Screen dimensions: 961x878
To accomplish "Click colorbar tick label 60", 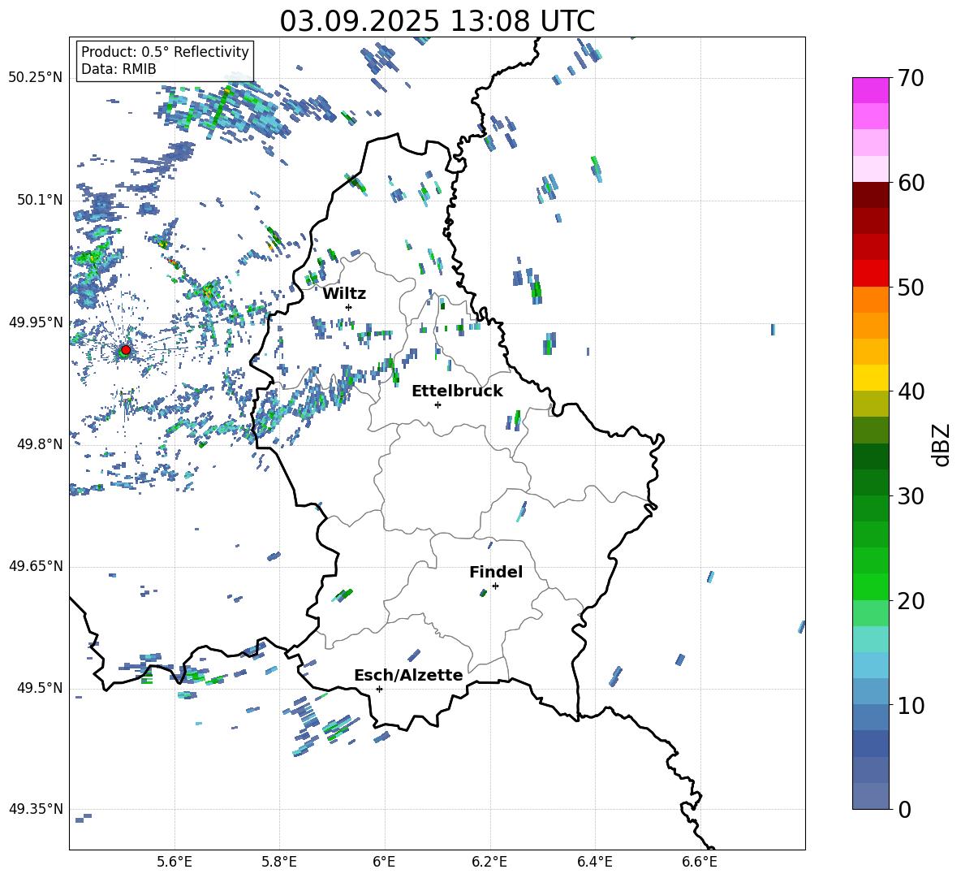I will tap(911, 183).
